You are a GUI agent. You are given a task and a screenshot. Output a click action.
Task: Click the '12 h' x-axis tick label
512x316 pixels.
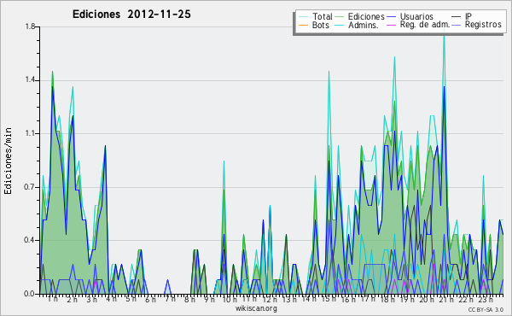pyautogui.click(x=270, y=299)
